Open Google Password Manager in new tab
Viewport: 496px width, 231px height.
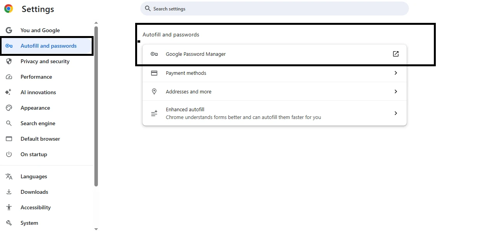[395, 54]
